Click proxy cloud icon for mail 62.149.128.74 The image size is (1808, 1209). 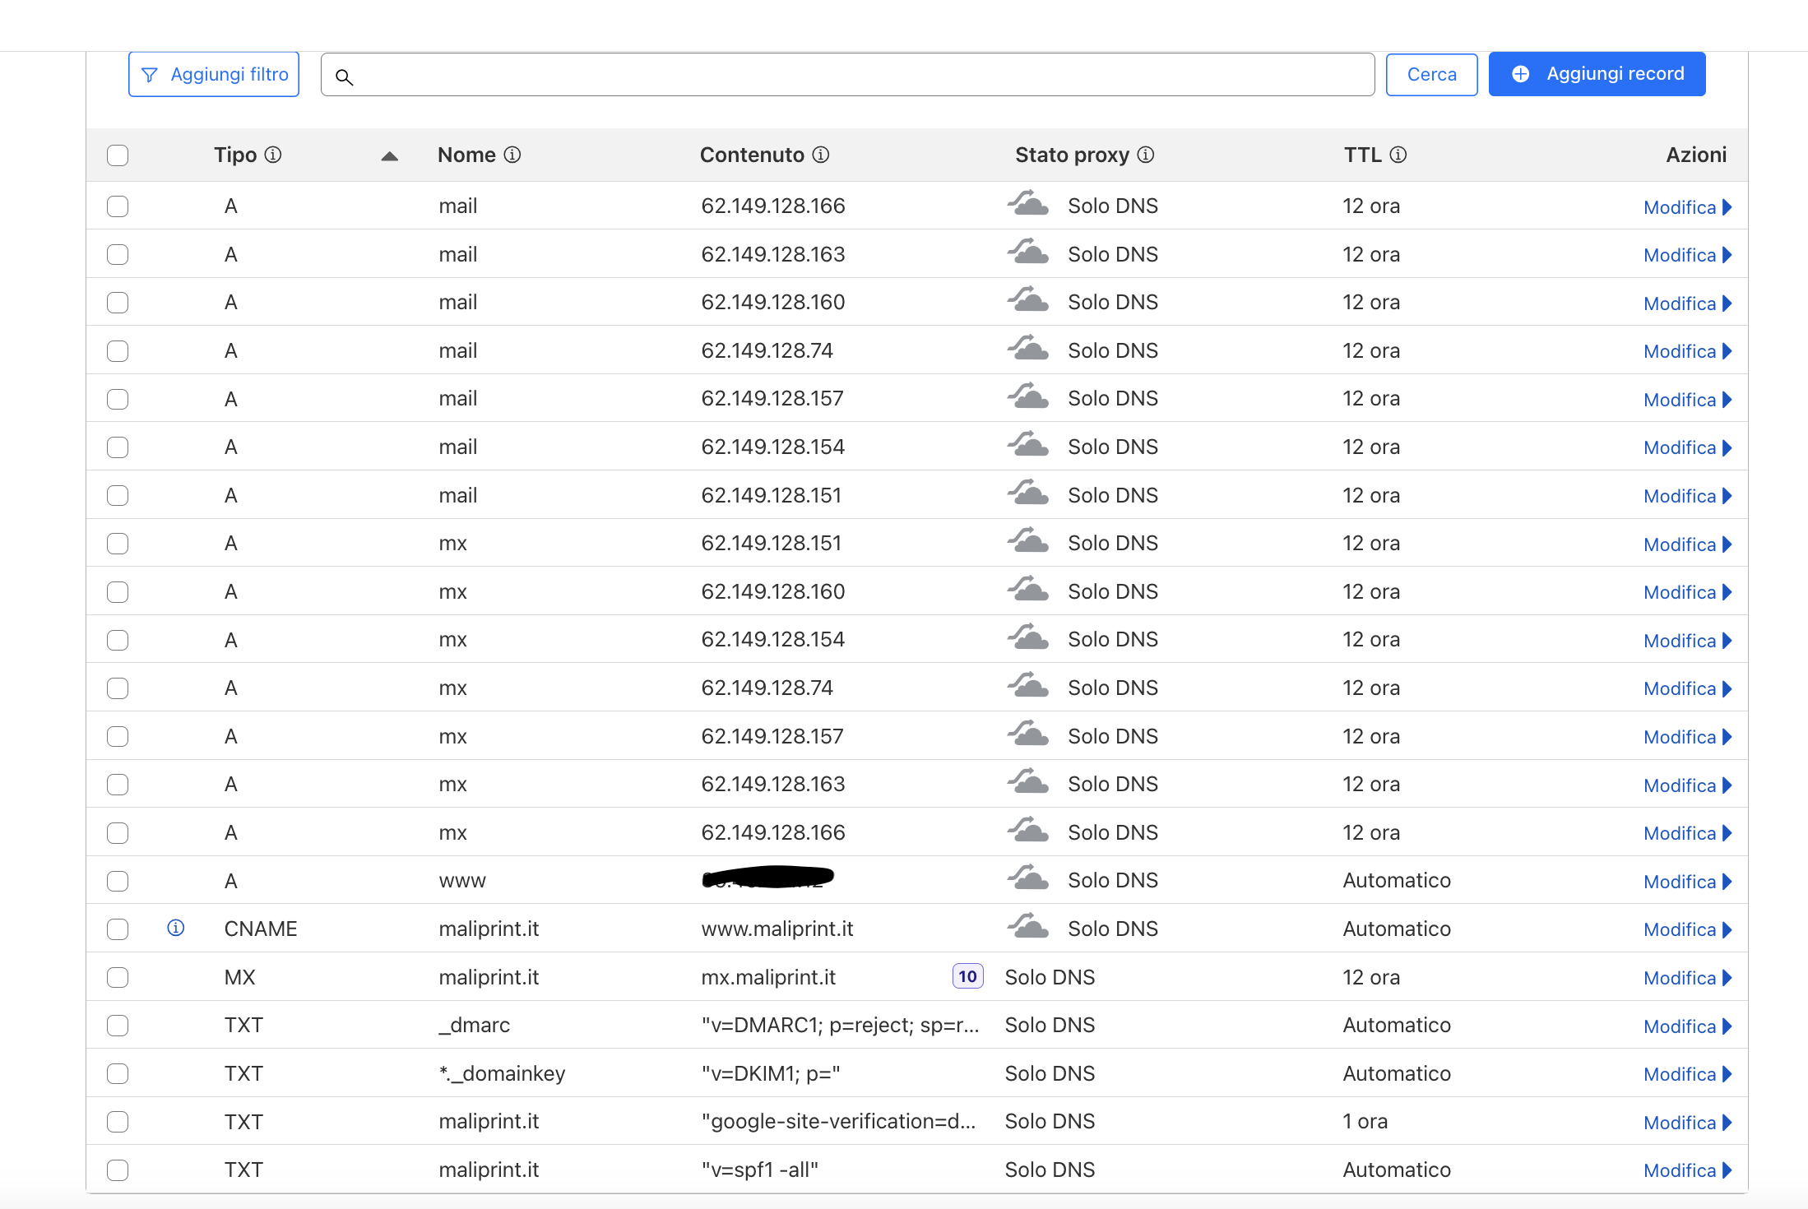coord(1028,348)
